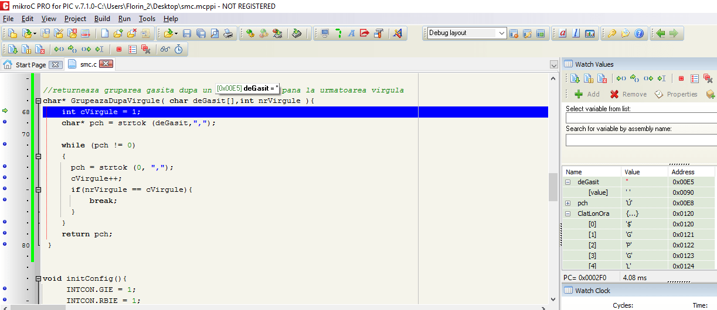Click blank page New File icon
The image size is (717, 310).
pos(105,33)
